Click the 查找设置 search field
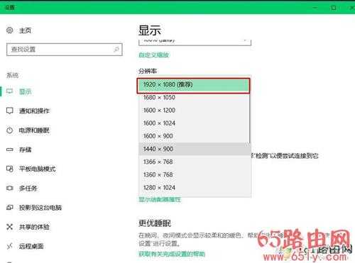This screenshot has width=355, height=263. (65, 50)
